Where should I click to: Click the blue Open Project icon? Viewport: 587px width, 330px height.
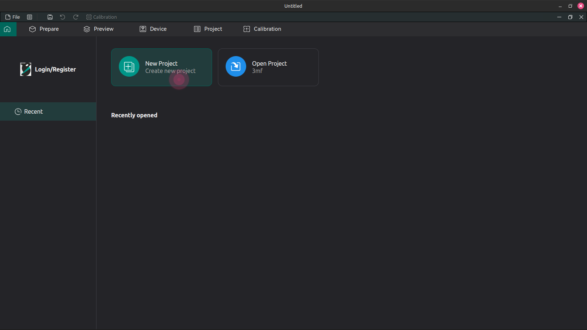[x=236, y=66]
